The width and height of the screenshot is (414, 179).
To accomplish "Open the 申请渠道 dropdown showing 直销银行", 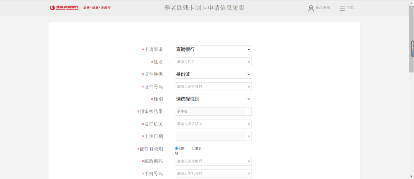I will [x=213, y=49].
